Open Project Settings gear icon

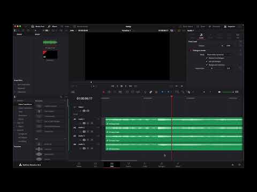tap(240, 165)
